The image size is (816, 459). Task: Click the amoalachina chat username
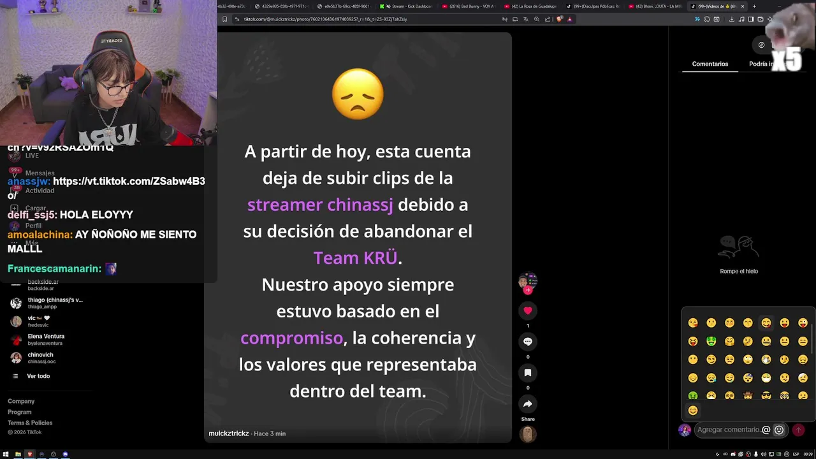(40, 235)
